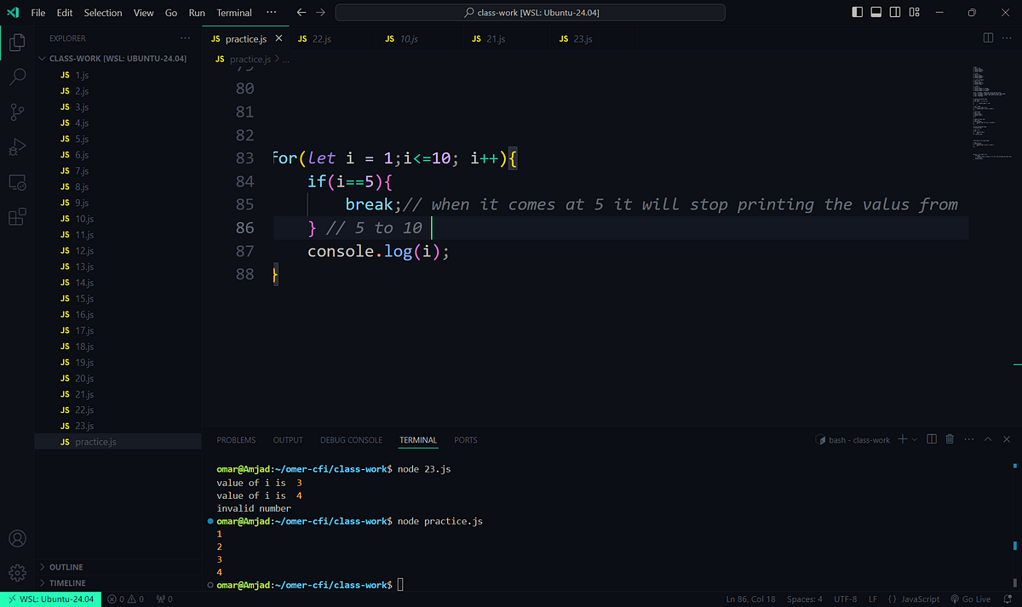Open the Search view icon

click(x=17, y=77)
